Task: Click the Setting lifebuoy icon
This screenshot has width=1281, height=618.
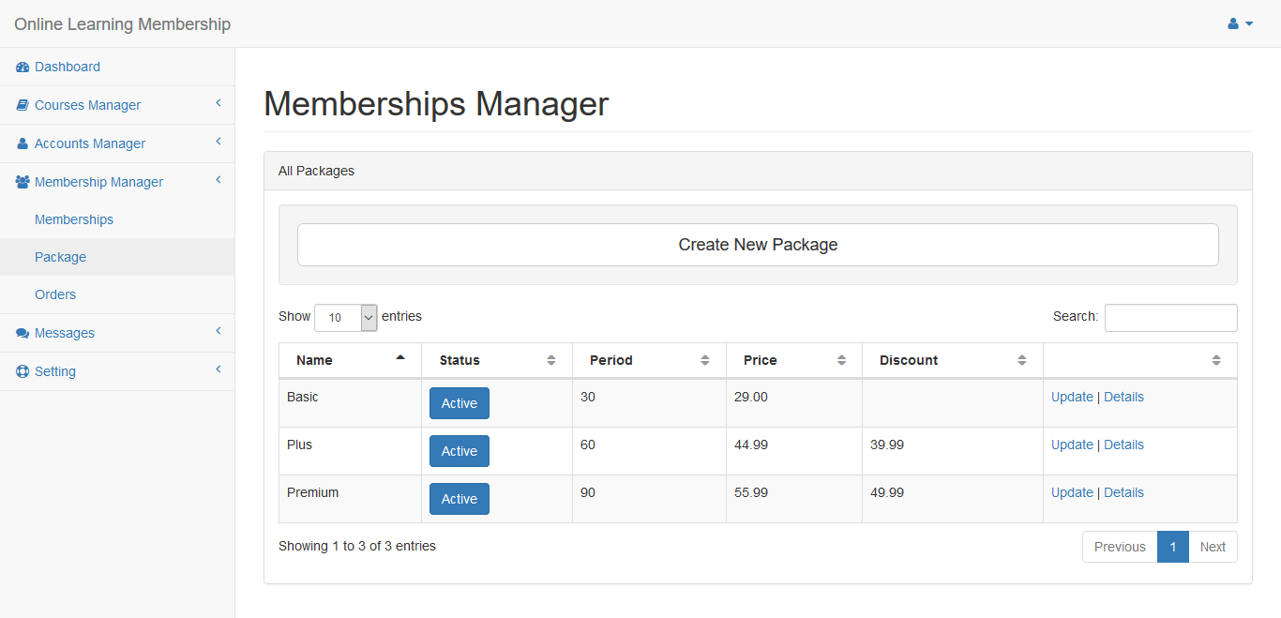Action: 23,371
